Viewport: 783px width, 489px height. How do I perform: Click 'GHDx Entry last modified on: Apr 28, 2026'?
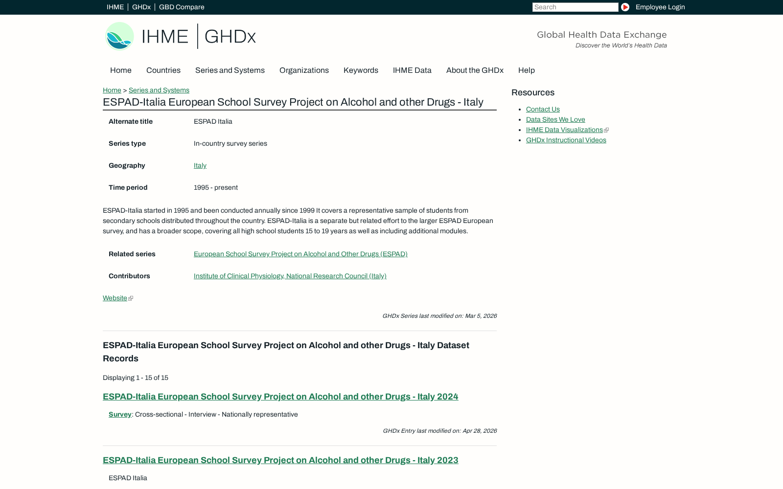[439, 431]
